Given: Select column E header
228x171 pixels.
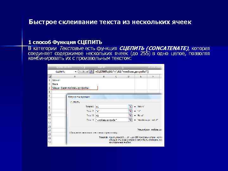Looking at the screenshot, I should pos(141,76).
